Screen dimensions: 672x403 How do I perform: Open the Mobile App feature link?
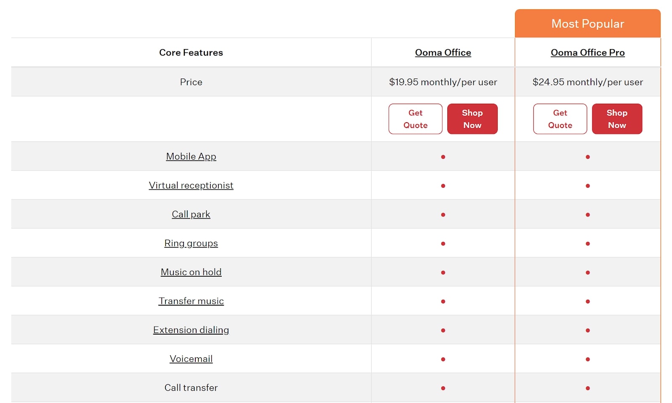tap(191, 156)
